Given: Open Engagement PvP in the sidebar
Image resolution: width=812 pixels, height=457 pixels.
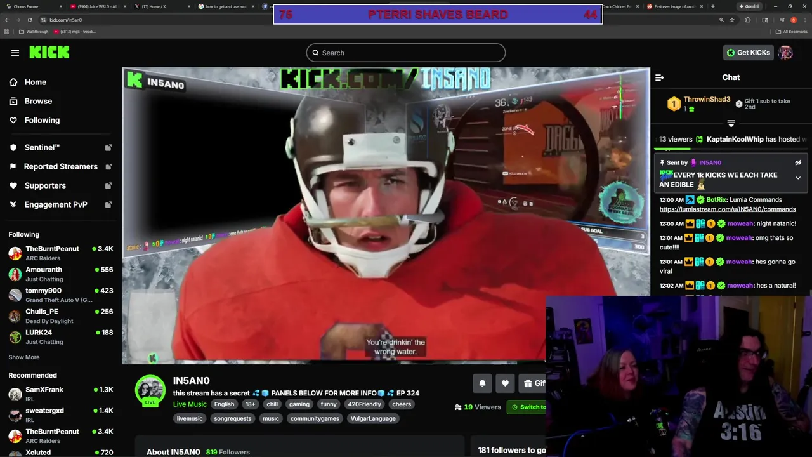Looking at the screenshot, I should click(x=56, y=204).
